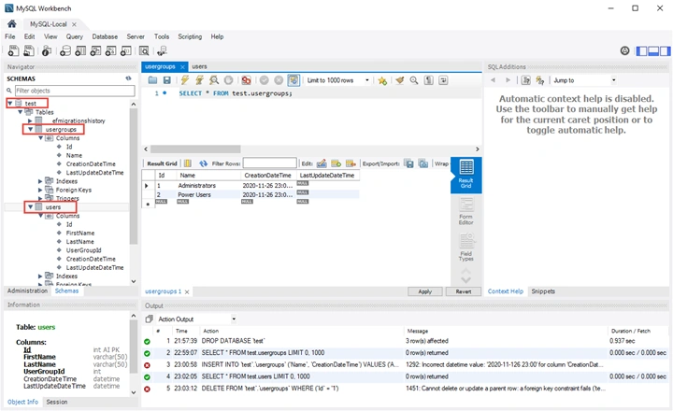Save the snippet with the star icon
The height and width of the screenshot is (411, 673).
pos(382,80)
